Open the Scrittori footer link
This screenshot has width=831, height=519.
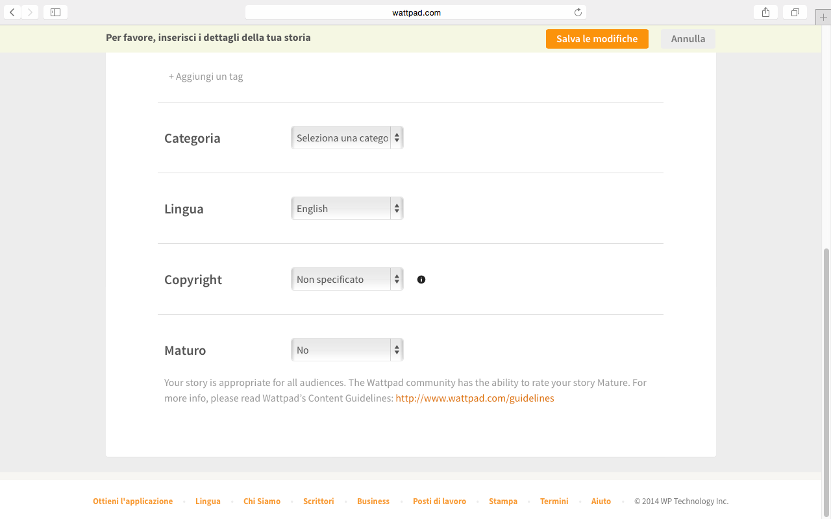(x=318, y=501)
